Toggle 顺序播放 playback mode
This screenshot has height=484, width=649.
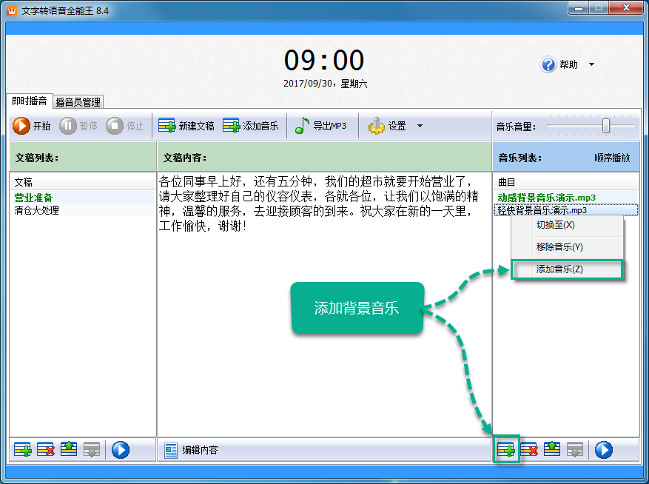(612, 158)
